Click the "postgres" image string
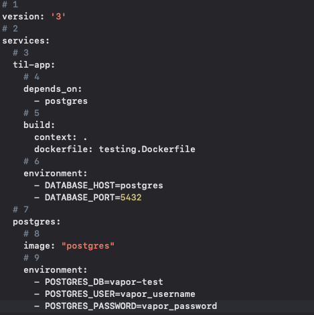This screenshot has width=314, height=315. pos(88,246)
